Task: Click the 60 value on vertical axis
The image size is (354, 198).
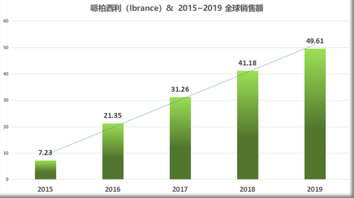Action: [5, 21]
